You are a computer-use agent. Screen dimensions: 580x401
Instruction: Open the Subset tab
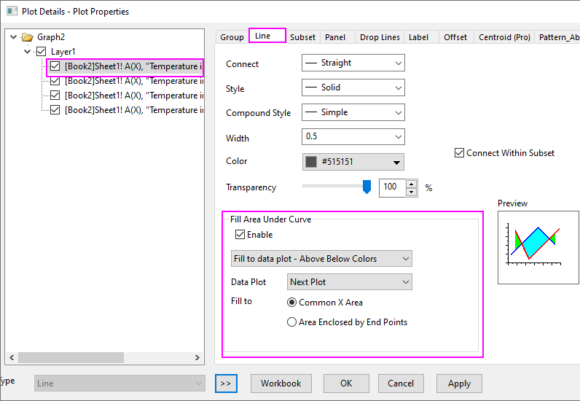click(x=302, y=37)
